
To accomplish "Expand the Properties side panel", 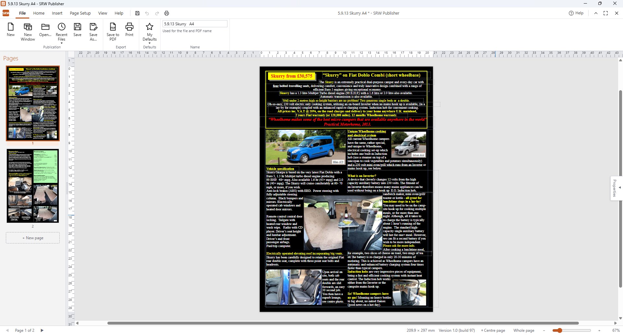I will (616, 188).
